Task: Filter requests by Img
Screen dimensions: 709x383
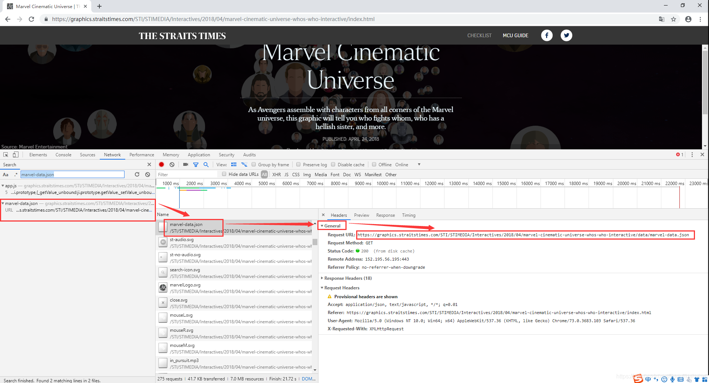Action: pyautogui.click(x=307, y=175)
